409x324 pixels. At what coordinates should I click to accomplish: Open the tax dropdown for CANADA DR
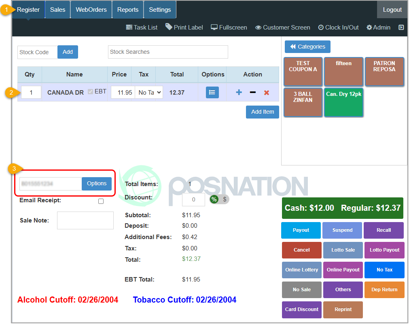pyautogui.click(x=149, y=92)
